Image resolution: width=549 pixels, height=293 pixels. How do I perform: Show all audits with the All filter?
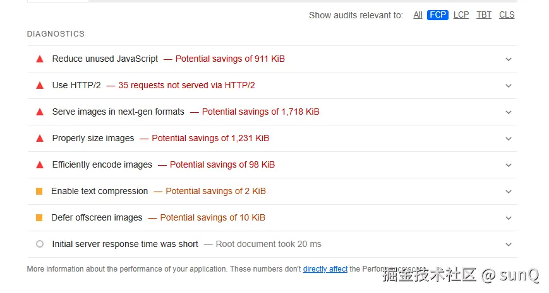coord(418,15)
